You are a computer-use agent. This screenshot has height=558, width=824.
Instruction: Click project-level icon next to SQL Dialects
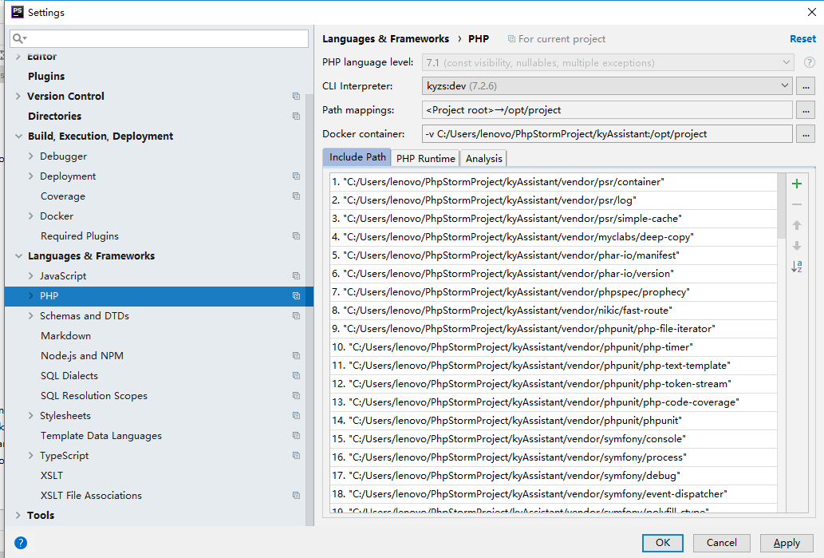pos(297,376)
